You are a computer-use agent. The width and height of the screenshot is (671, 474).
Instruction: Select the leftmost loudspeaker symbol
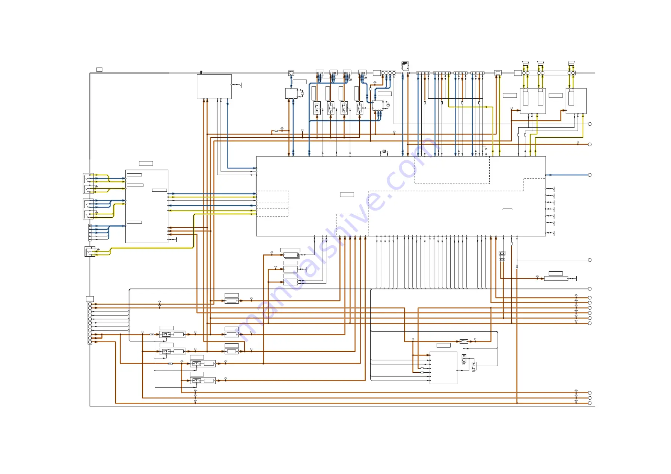click(525, 63)
